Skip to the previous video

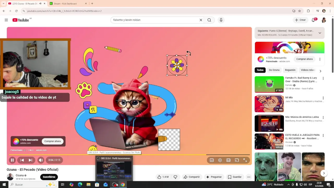22,160
